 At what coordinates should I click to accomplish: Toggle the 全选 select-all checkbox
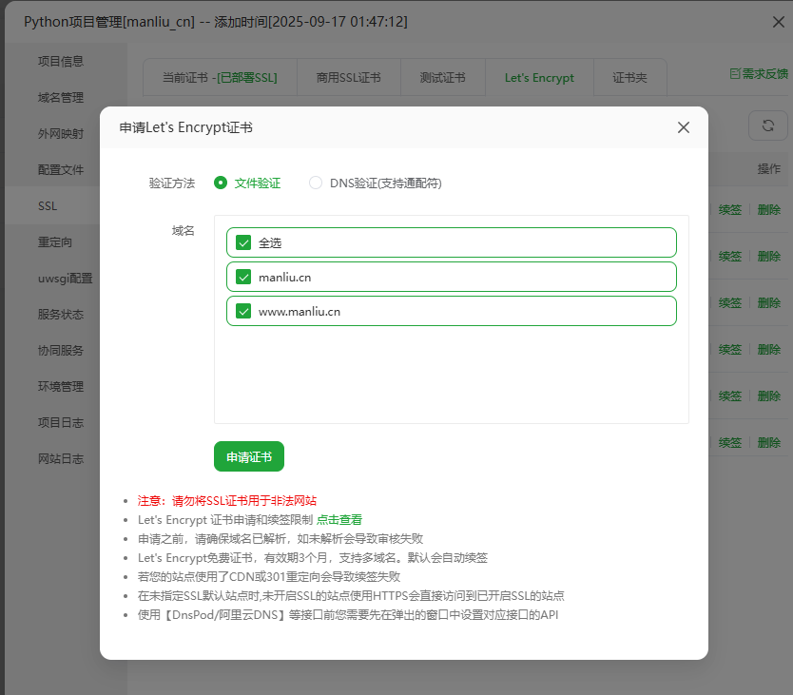(x=243, y=242)
